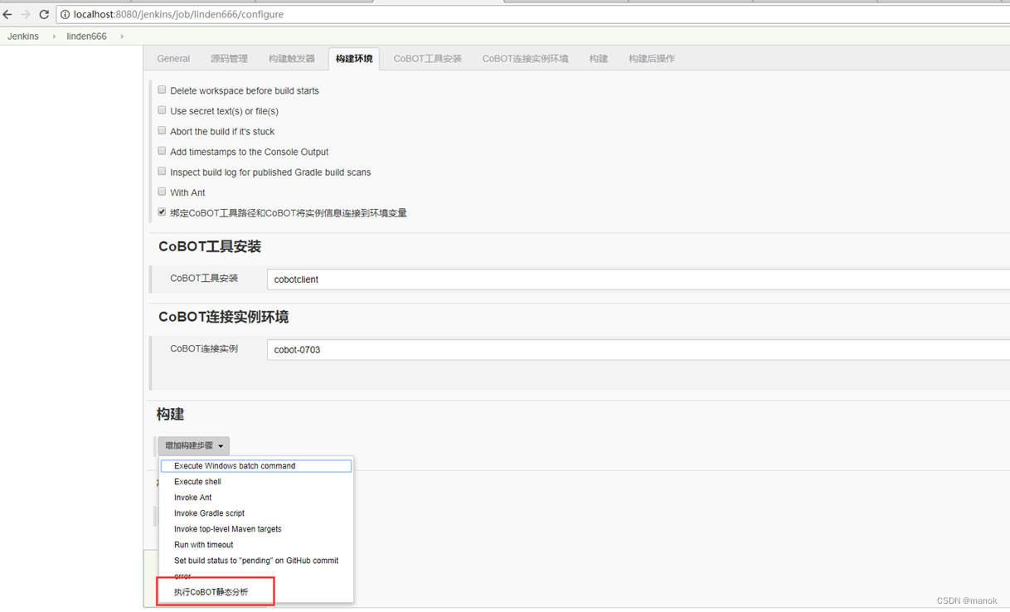
Task: Open the Jenkins breadcrumb link
Action: click(22, 36)
